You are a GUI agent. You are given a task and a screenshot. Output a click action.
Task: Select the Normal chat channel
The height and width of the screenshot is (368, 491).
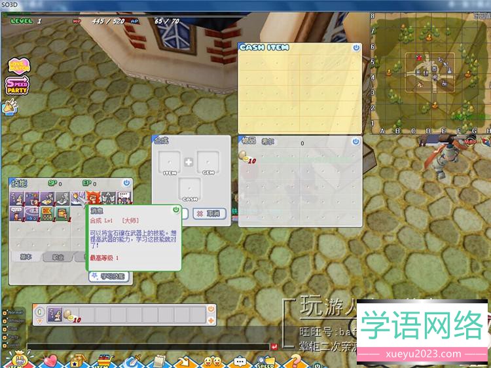13,312
